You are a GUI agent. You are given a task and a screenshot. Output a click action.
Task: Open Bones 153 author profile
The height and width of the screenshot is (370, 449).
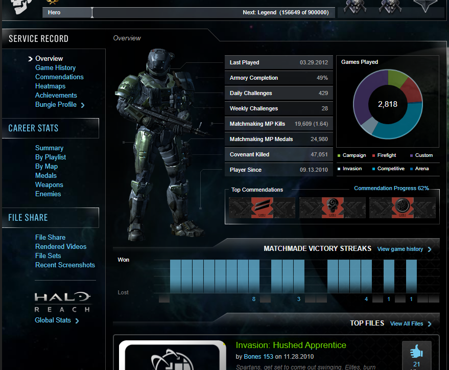pyautogui.click(x=258, y=357)
